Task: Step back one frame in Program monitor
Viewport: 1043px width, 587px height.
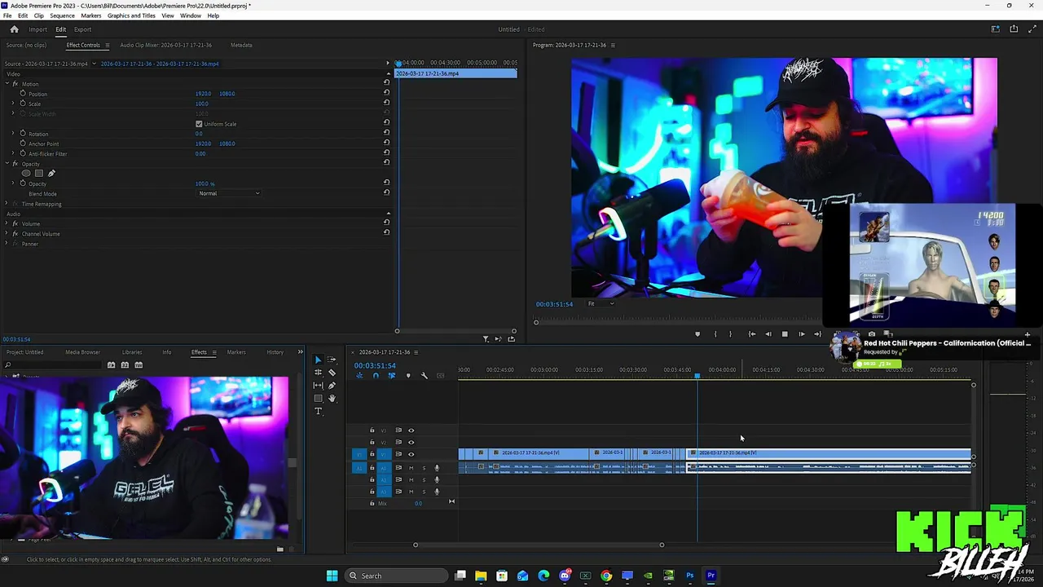Action: pyautogui.click(x=768, y=334)
